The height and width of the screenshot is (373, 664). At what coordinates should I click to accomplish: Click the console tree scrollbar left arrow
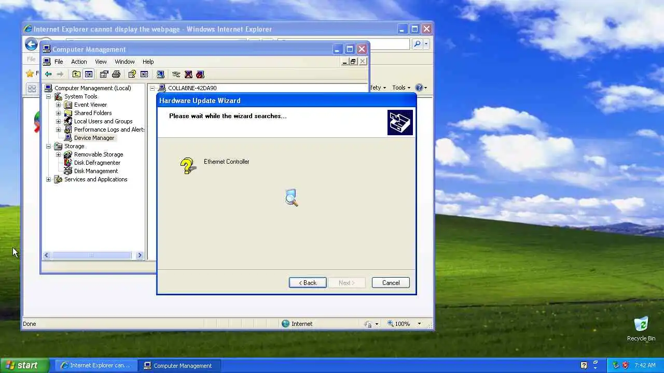[x=47, y=255]
